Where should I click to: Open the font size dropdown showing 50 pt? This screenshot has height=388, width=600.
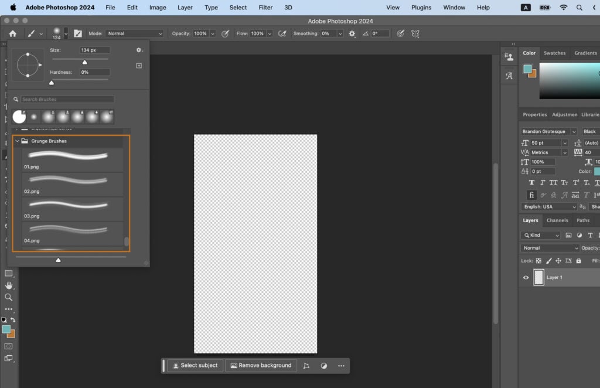564,142
